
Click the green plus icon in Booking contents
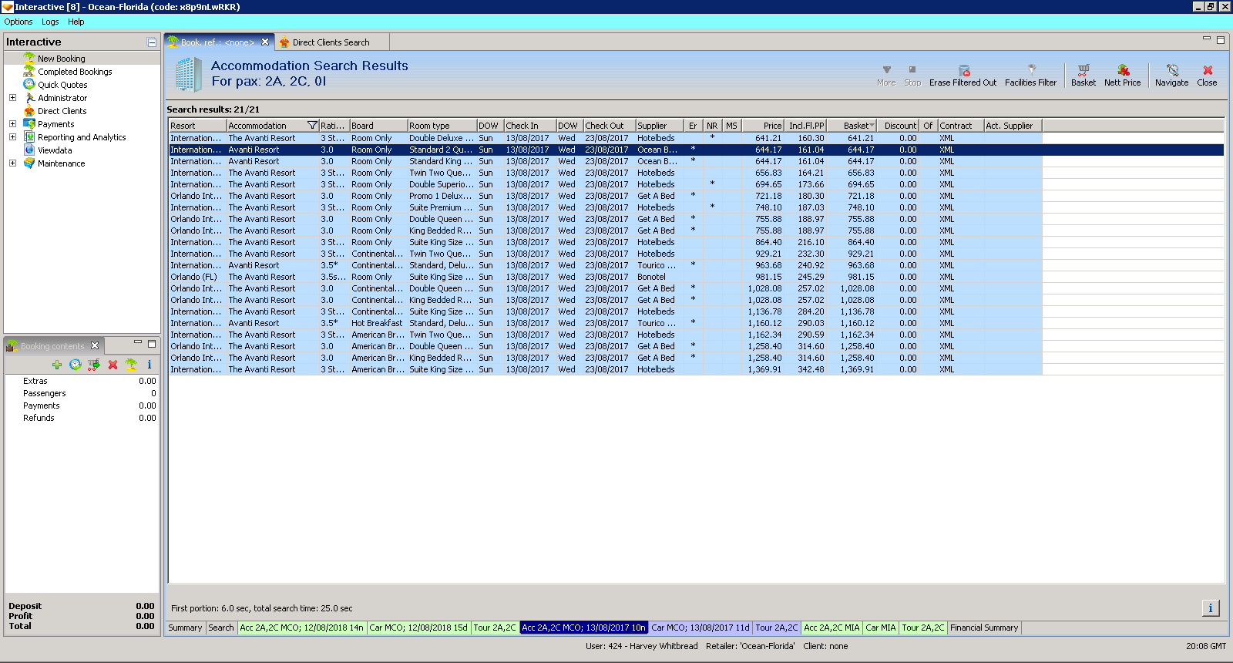pos(57,365)
